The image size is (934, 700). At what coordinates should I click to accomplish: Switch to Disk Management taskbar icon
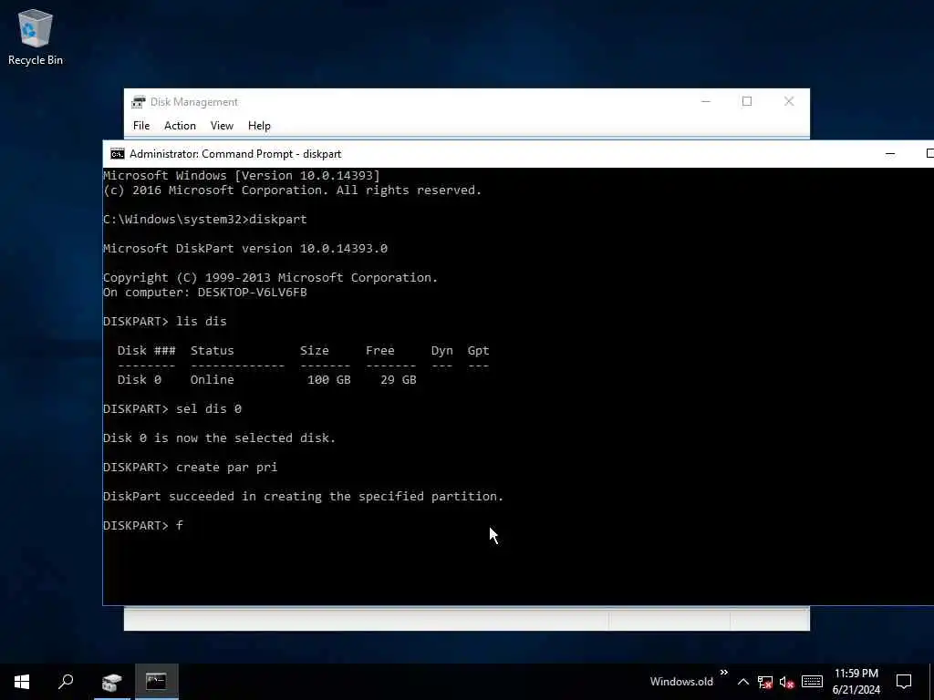point(111,682)
